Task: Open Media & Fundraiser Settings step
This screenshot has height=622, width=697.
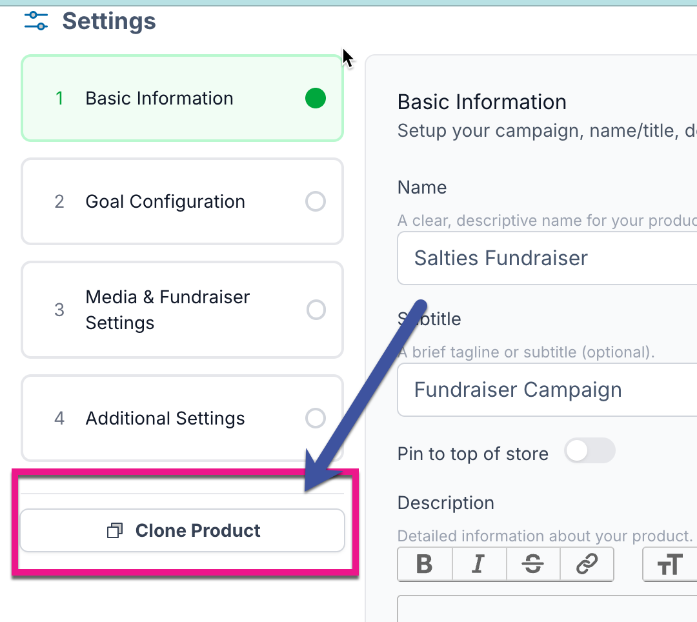Action: (168, 310)
